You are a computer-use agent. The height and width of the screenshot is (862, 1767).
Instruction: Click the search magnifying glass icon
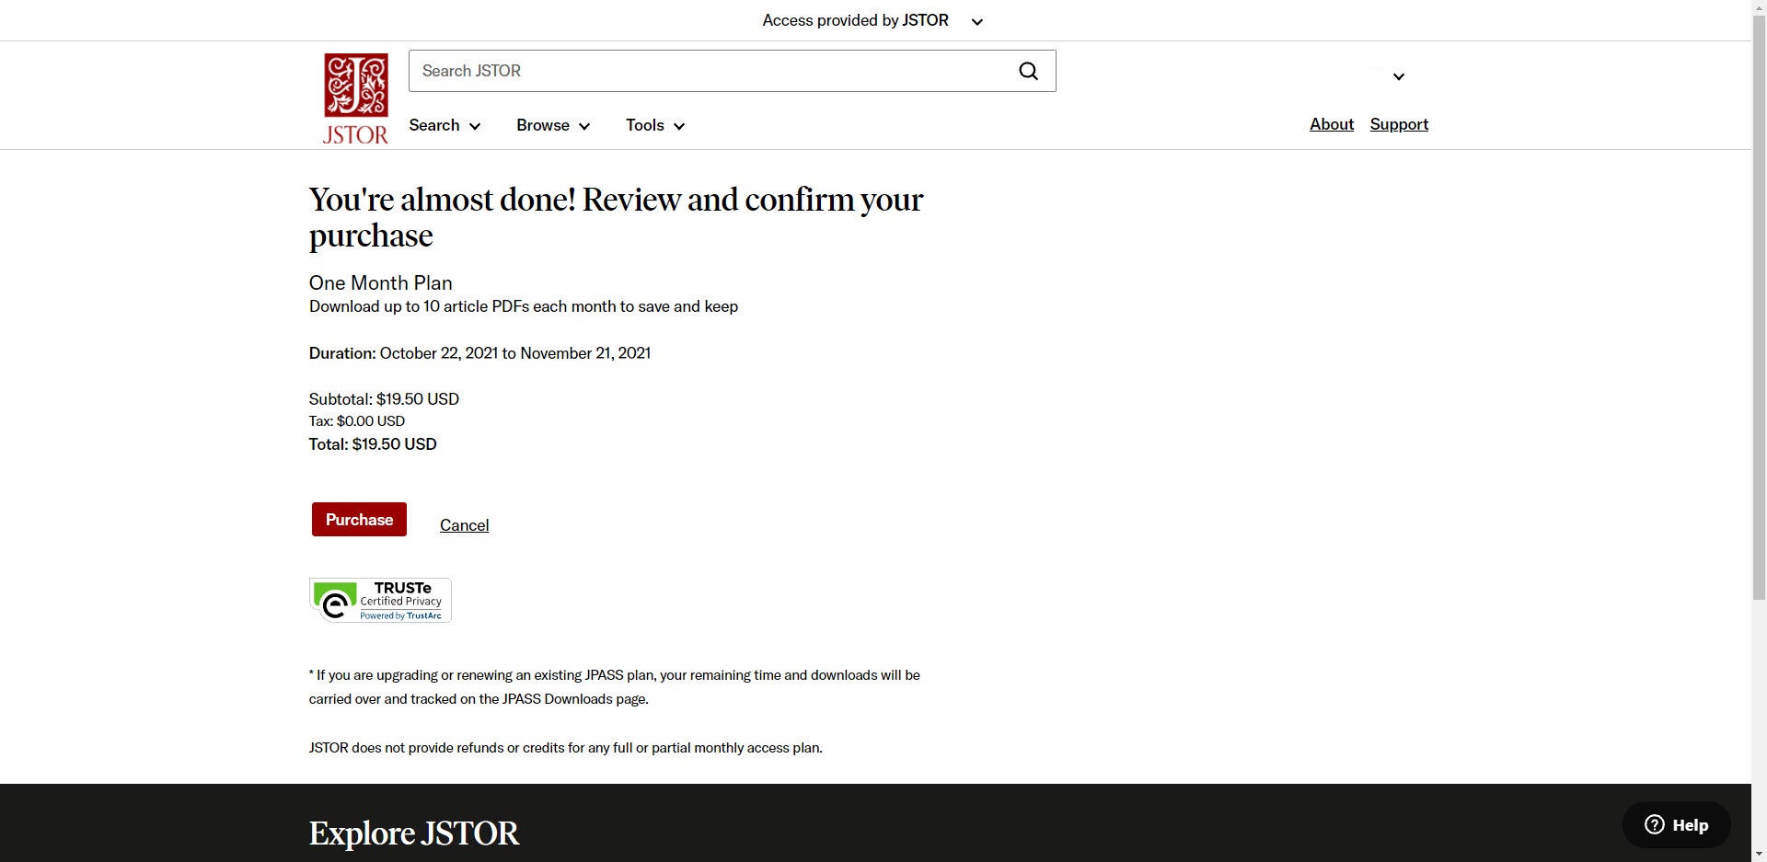pyautogui.click(x=1028, y=71)
